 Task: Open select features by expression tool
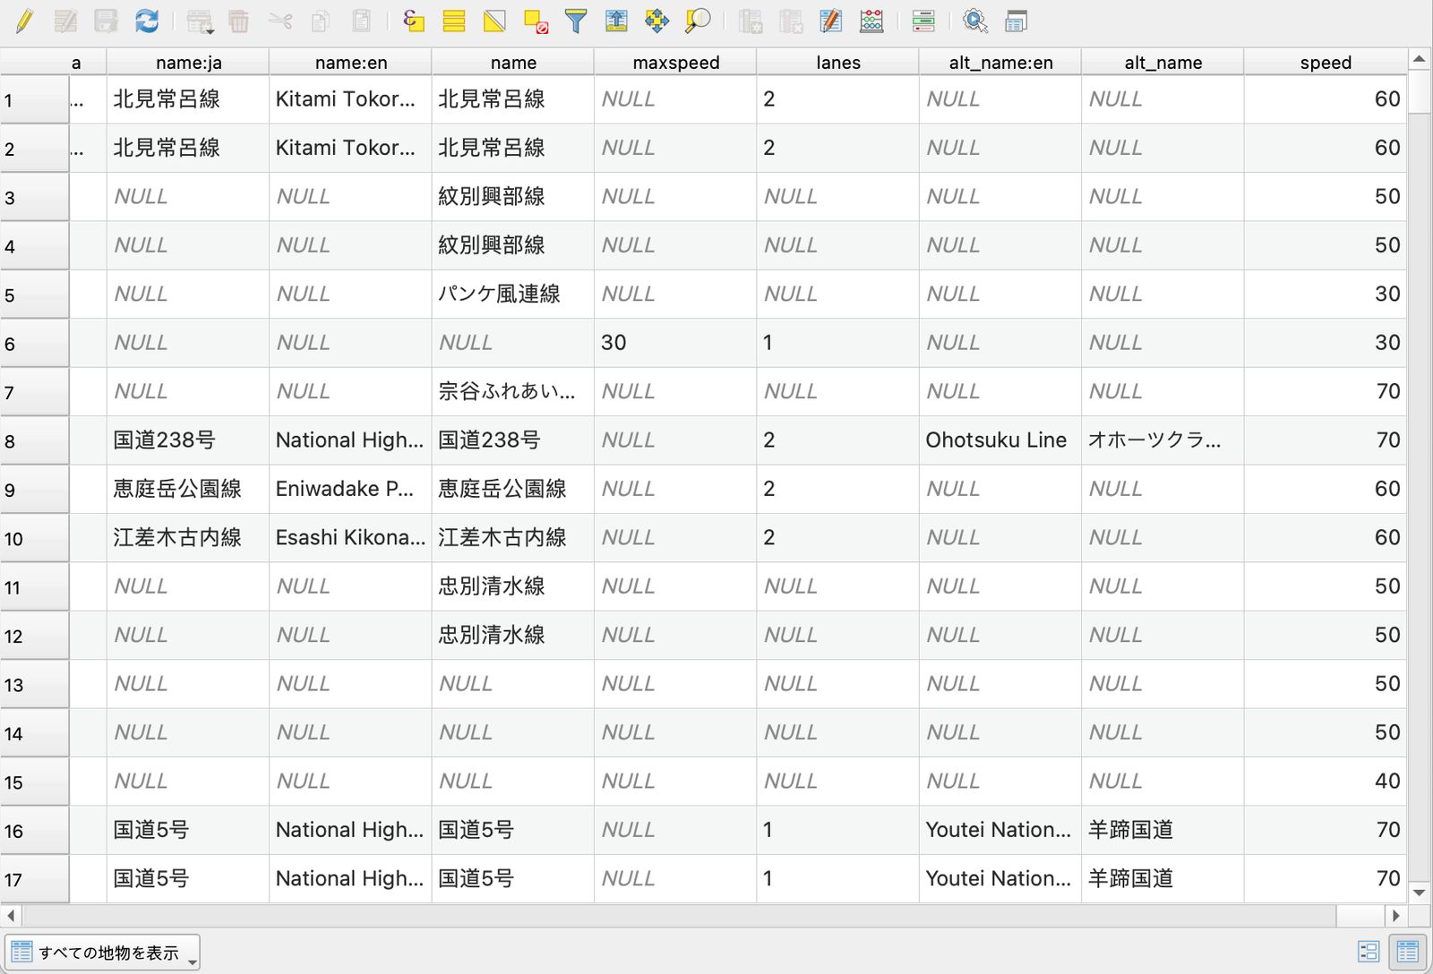coord(413,21)
